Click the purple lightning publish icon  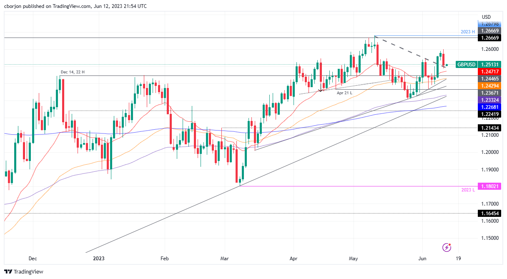coord(447,247)
